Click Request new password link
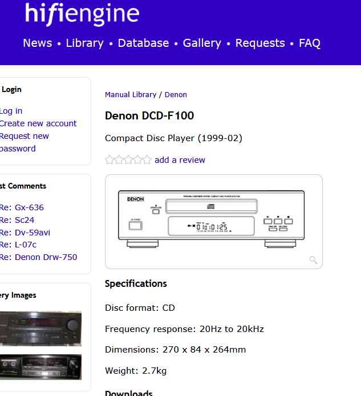Viewport: 361px width, 396px height. tap(24, 142)
